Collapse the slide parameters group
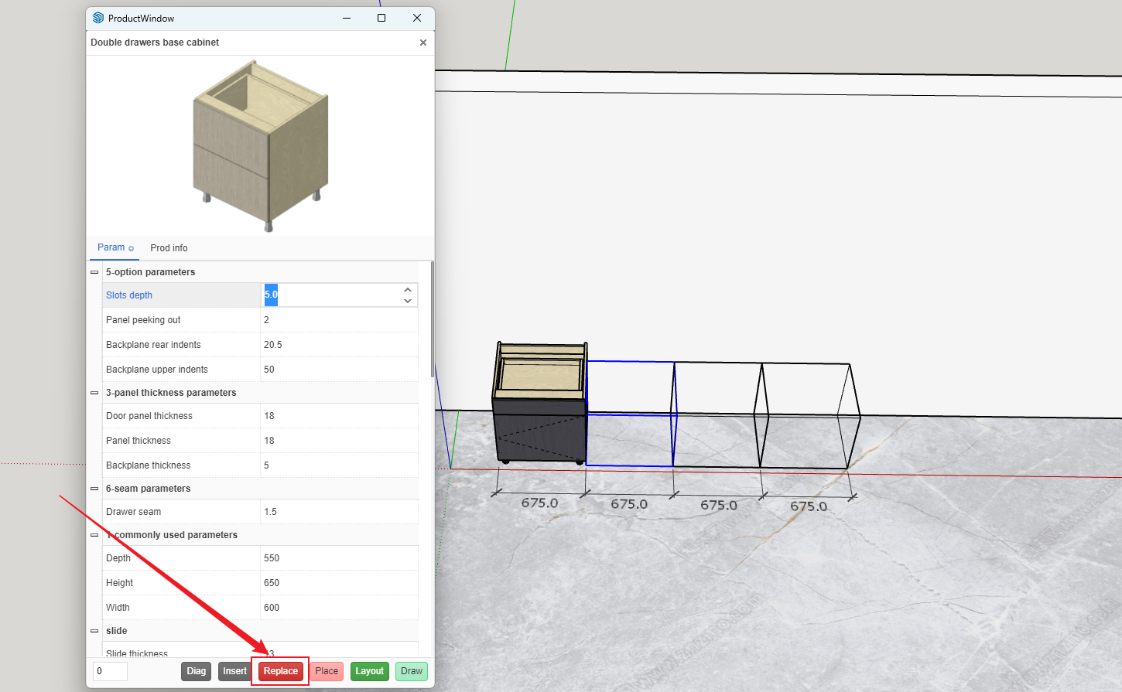Viewport: 1122px width, 692px height. 94,631
